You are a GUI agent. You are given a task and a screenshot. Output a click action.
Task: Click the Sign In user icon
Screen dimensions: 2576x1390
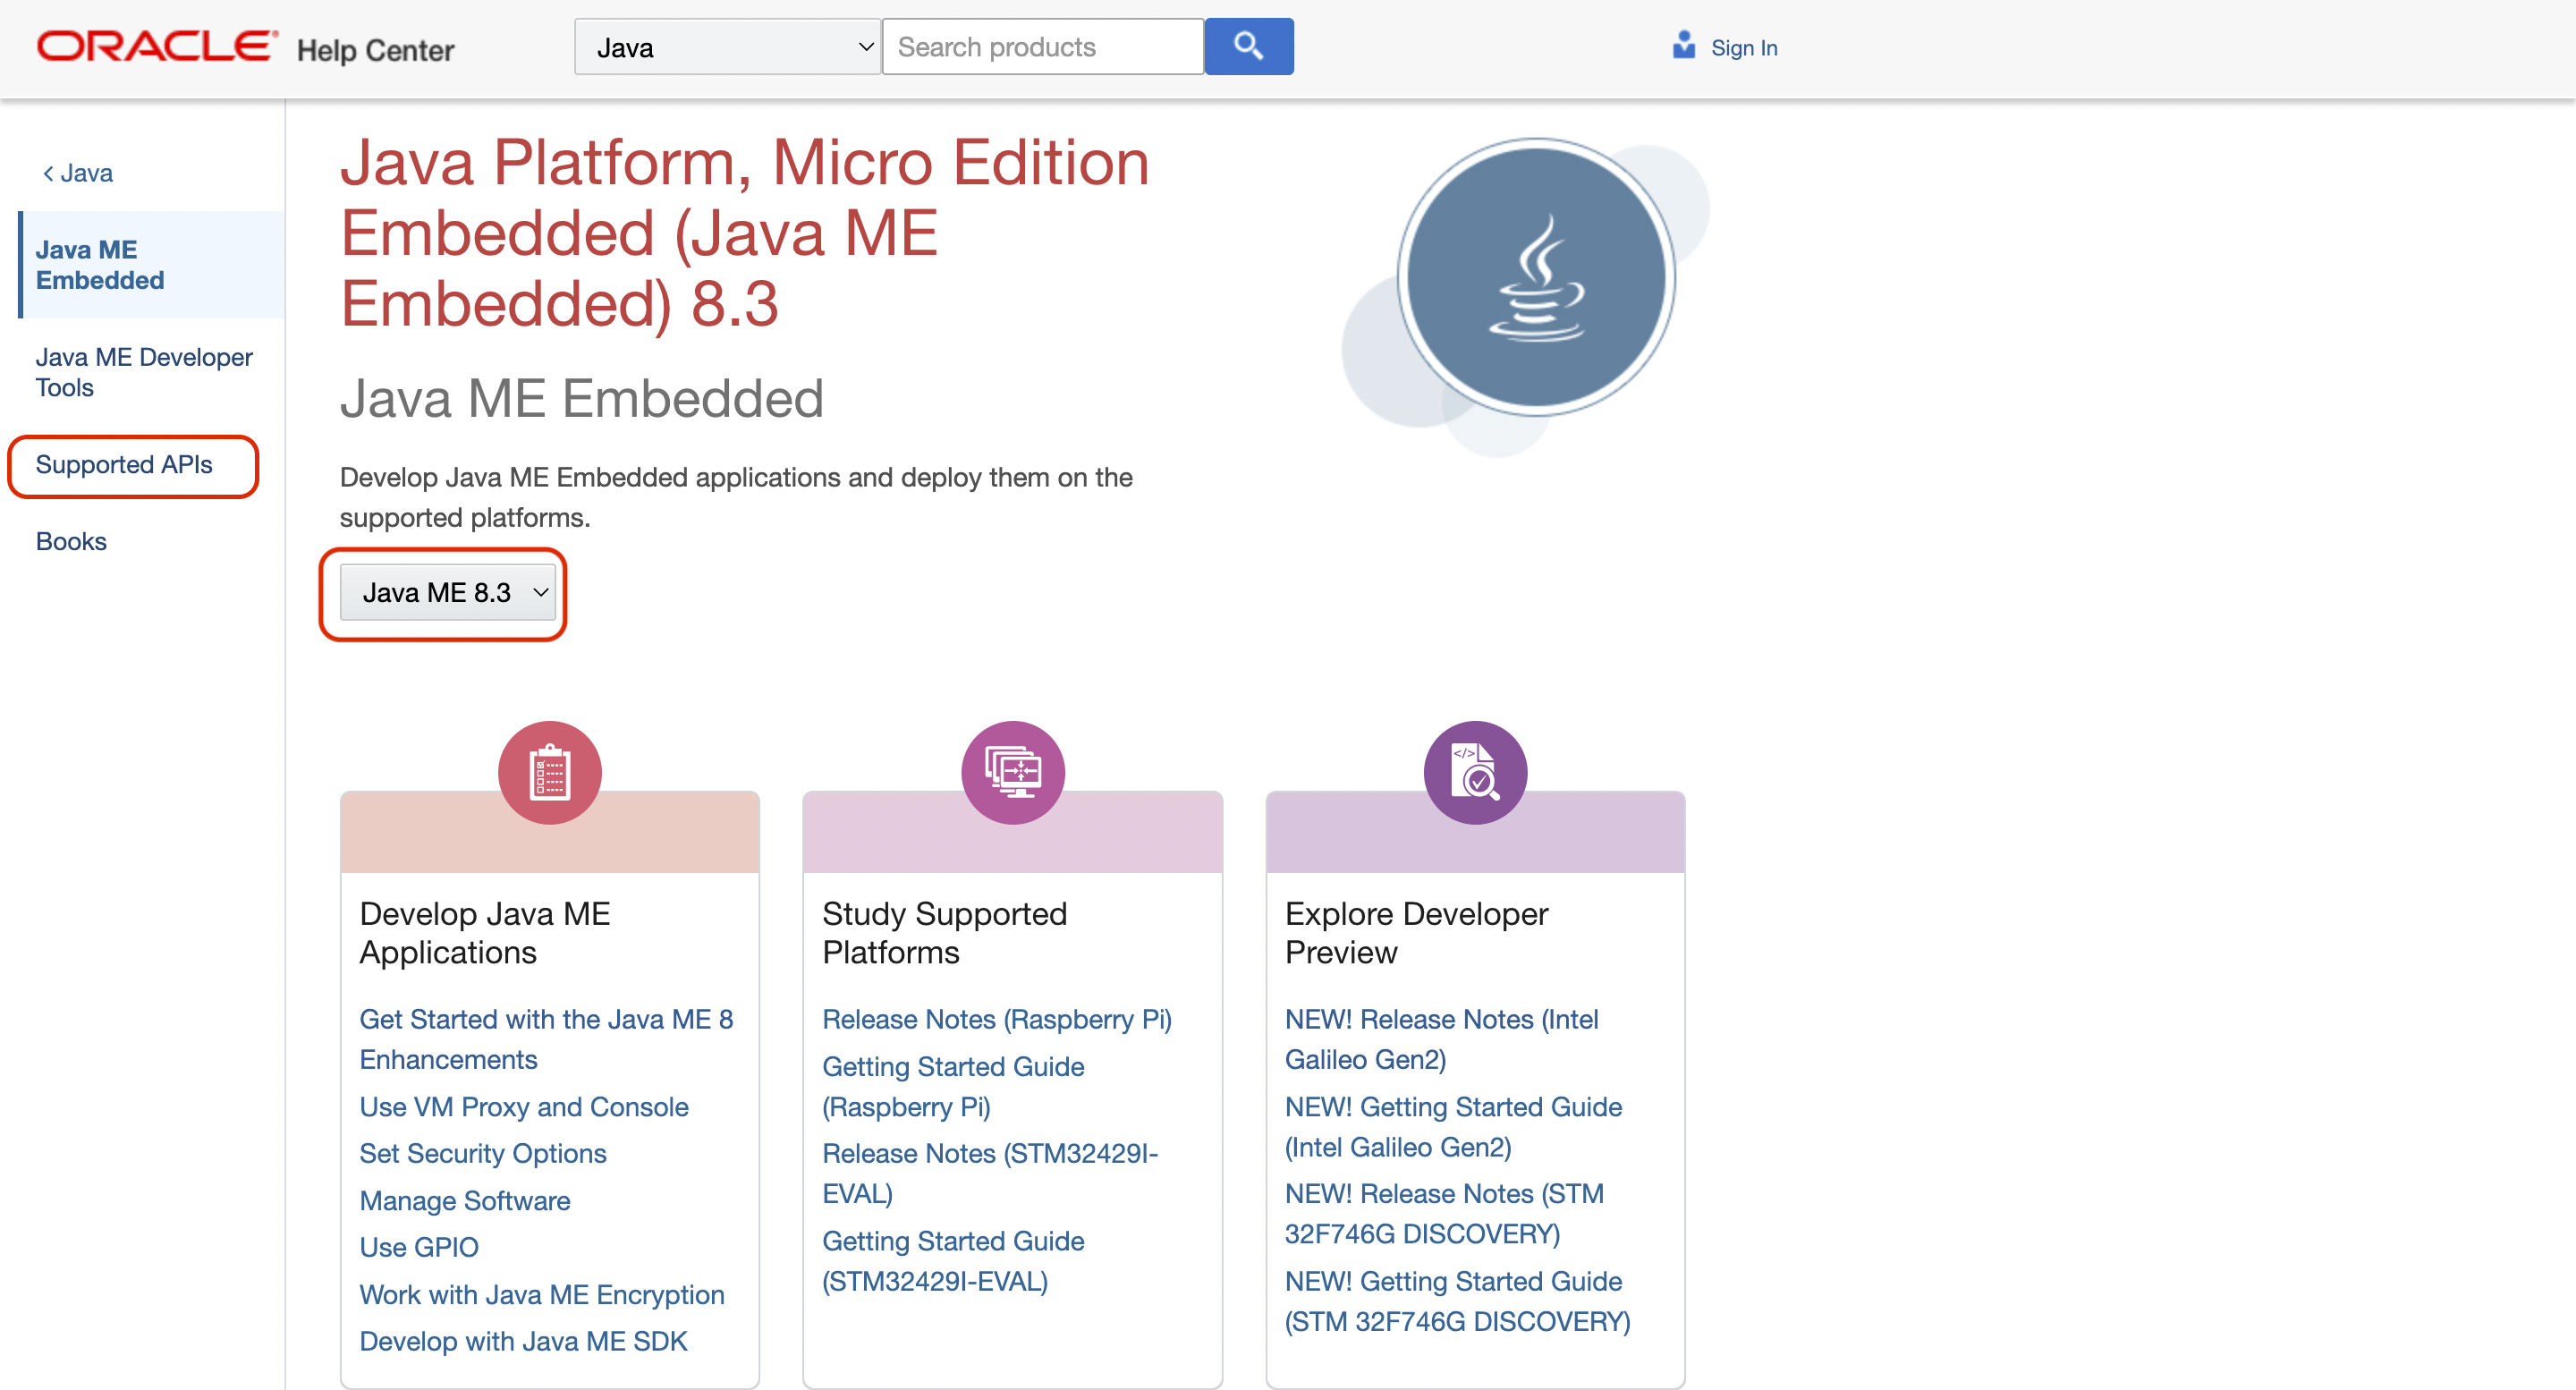(x=1684, y=46)
